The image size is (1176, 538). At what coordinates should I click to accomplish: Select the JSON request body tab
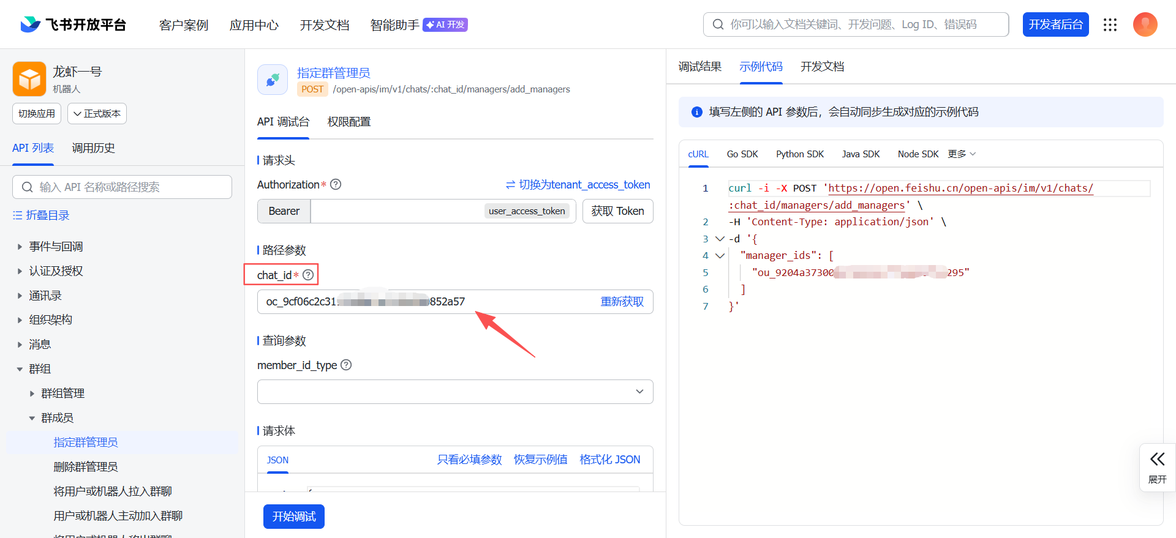point(277,460)
